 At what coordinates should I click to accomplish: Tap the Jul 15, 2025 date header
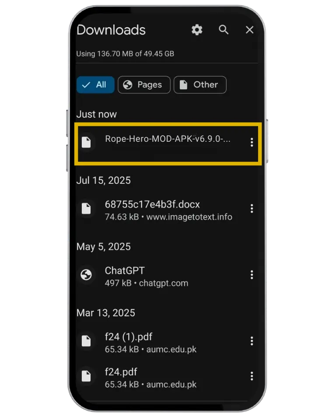103,180
